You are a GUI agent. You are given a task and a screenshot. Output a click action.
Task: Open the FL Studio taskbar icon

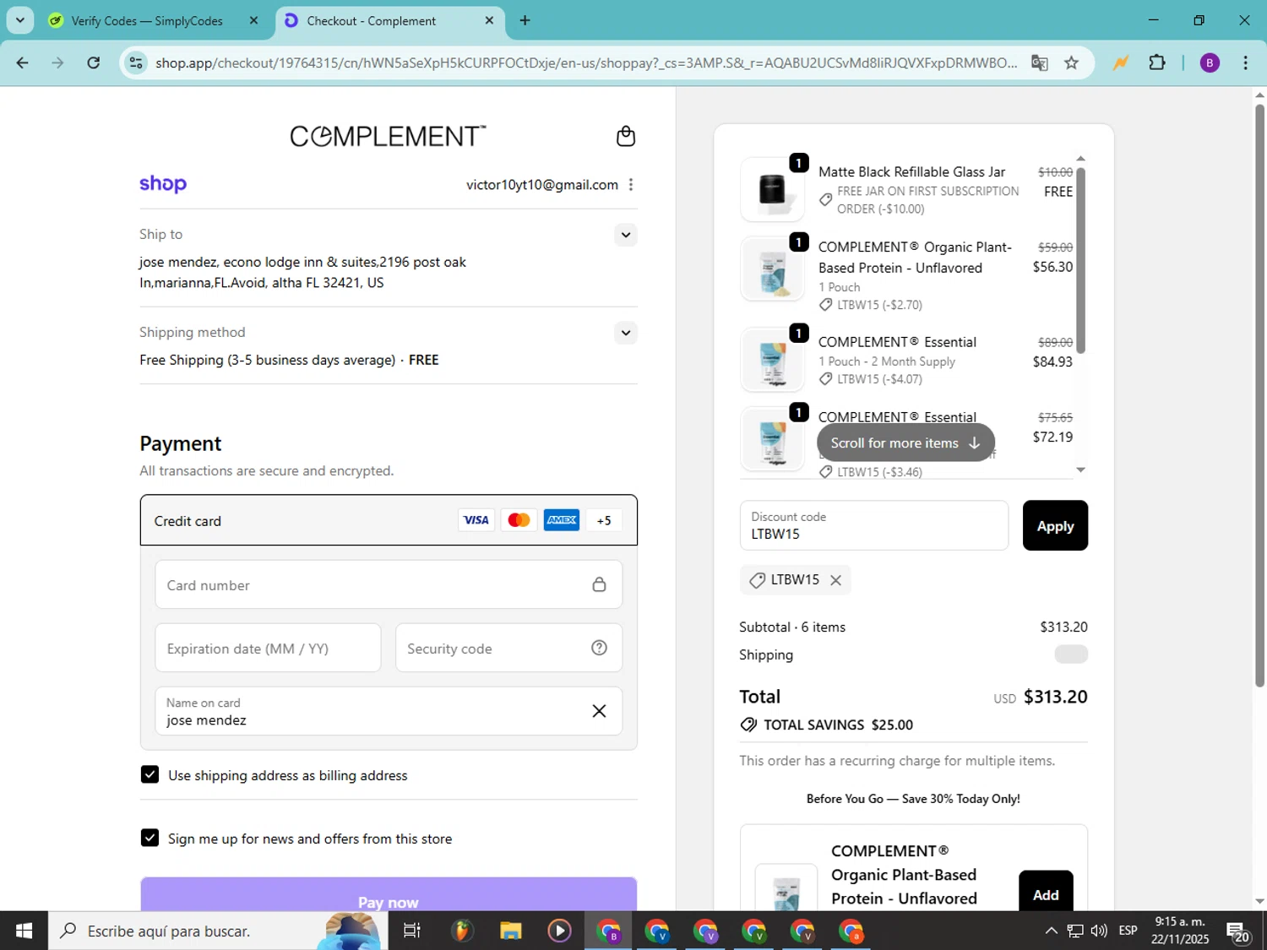point(461,931)
